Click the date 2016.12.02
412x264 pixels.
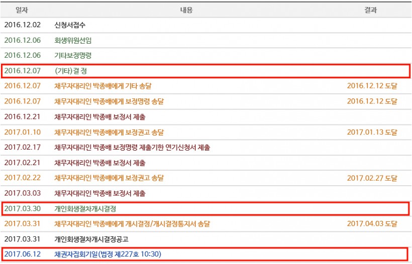(x=23, y=25)
